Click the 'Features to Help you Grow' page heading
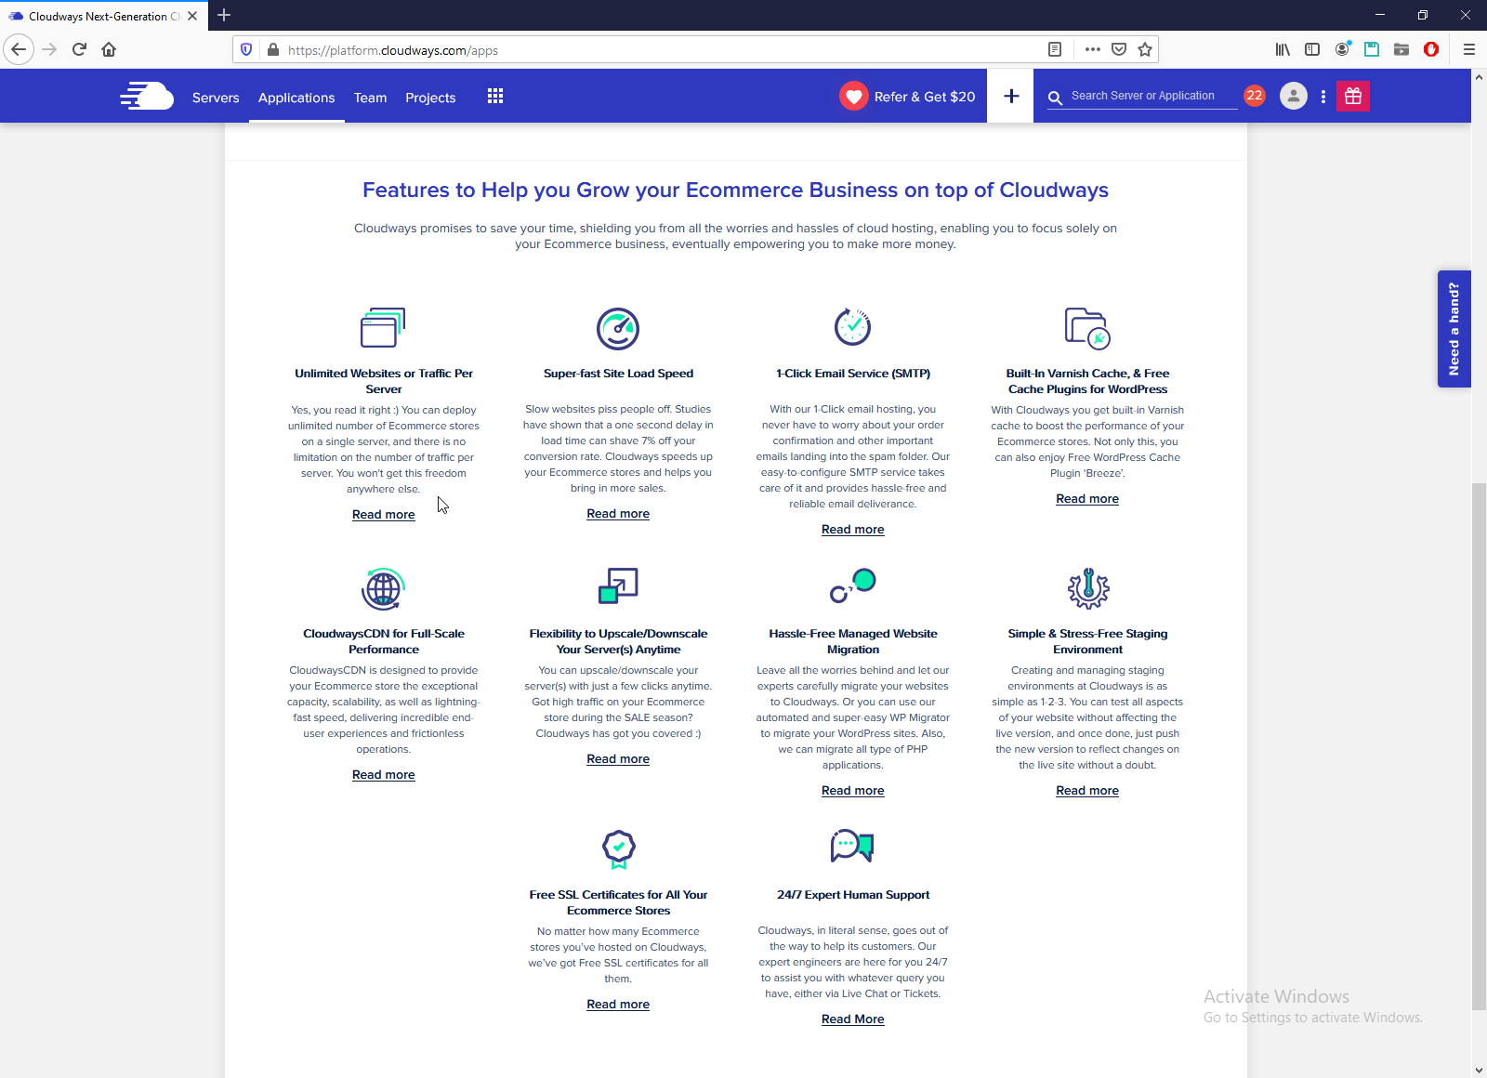The width and height of the screenshot is (1487, 1078). (x=735, y=191)
